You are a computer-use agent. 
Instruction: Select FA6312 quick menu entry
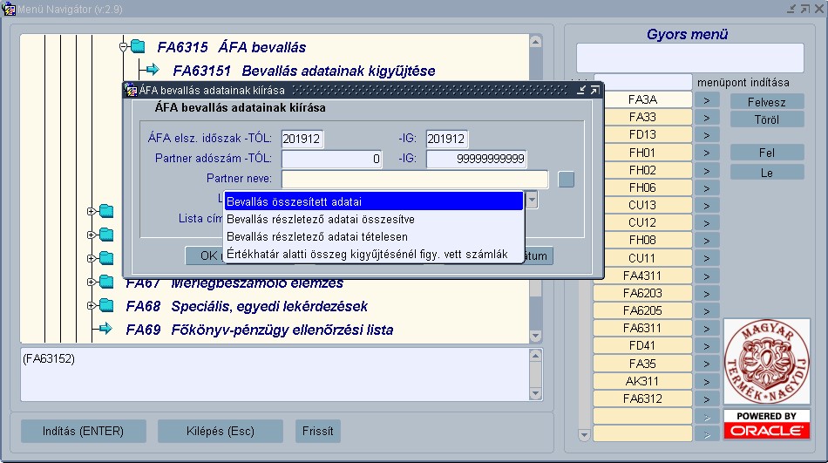click(x=642, y=398)
